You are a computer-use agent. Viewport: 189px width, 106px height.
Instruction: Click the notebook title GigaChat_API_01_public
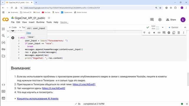tap(30, 18)
